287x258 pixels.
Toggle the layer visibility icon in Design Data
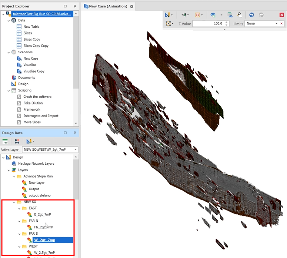coord(6,141)
